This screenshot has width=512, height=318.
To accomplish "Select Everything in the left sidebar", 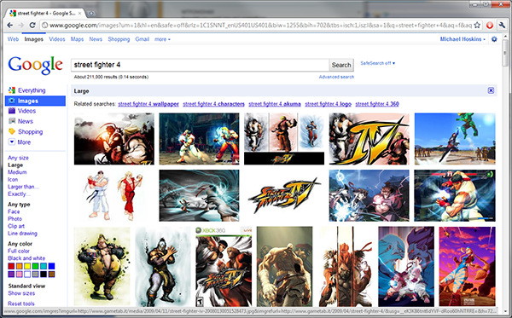I will tap(32, 90).
